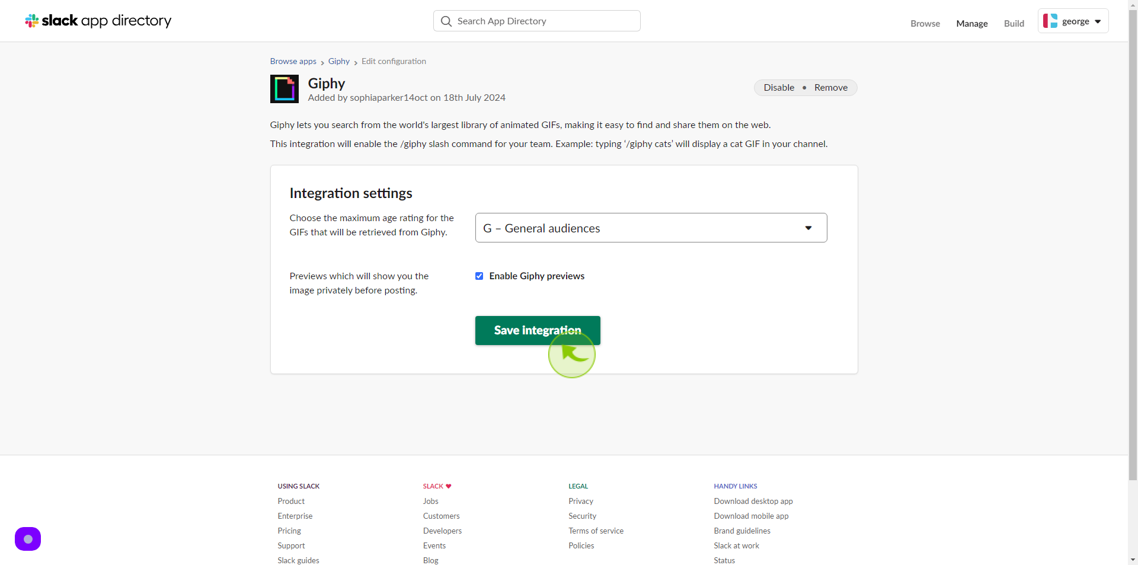Viewport: 1138px width, 565px height.
Task: Open the age rating dropdown
Action: pos(651,228)
